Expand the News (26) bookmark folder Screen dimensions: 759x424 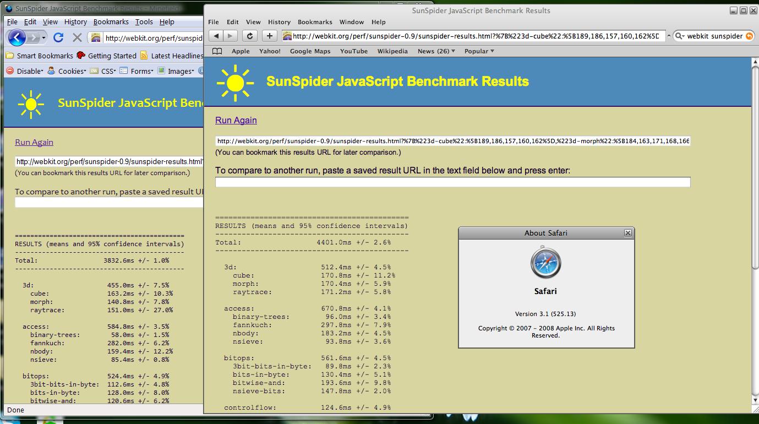click(436, 51)
